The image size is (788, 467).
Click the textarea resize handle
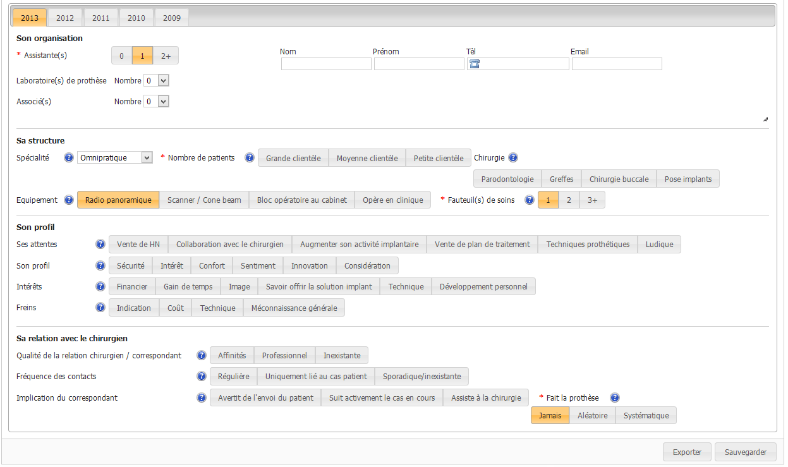pyautogui.click(x=765, y=119)
